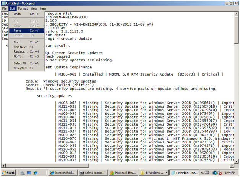Click text 'MS06-061'
The height and width of the screenshot is (177, 240).
click(x=67, y=74)
